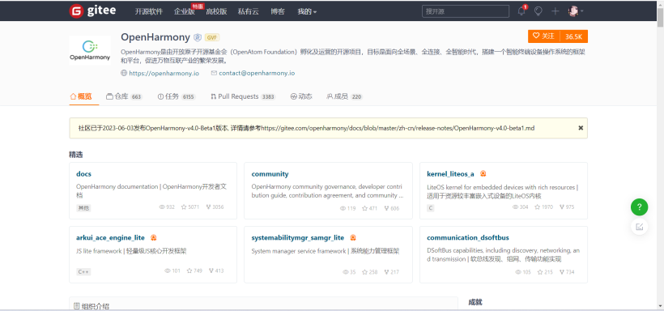Click the OpenHarmony organization logo
Image resolution: width=664 pixels, height=311 pixels.
click(x=90, y=50)
